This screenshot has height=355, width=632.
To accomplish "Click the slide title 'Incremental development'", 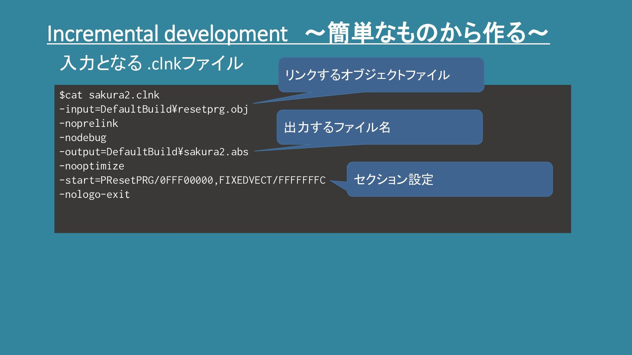I will tap(167, 34).
